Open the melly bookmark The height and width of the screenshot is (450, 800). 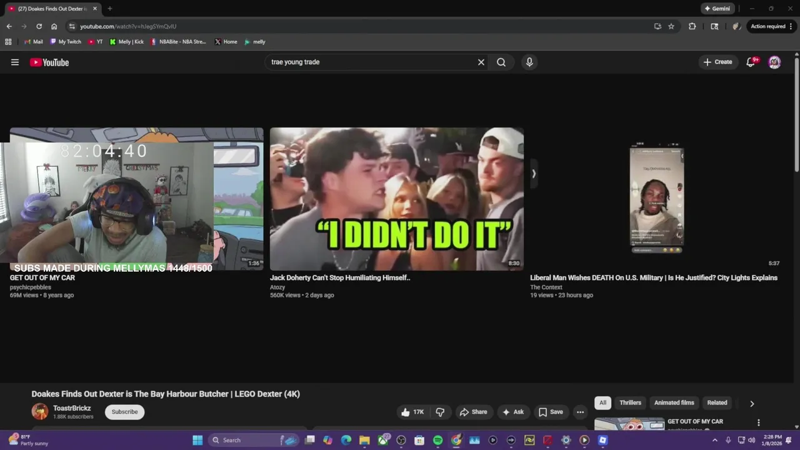coord(254,42)
